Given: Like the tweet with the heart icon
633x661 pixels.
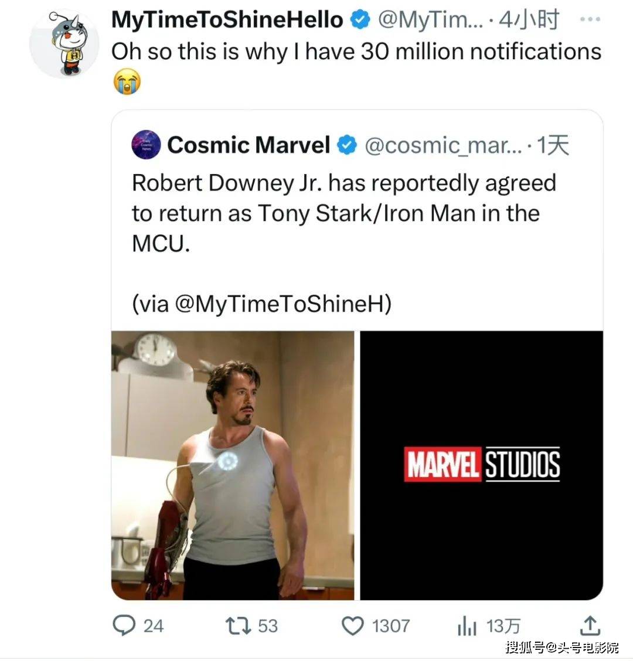Looking at the screenshot, I should [x=353, y=626].
